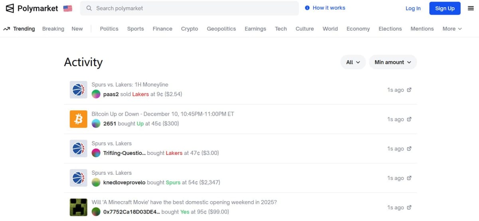Click basketball icon for 1H Moneyline market
Image resolution: width=479 pixels, height=221 pixels.
pos(78,90)
